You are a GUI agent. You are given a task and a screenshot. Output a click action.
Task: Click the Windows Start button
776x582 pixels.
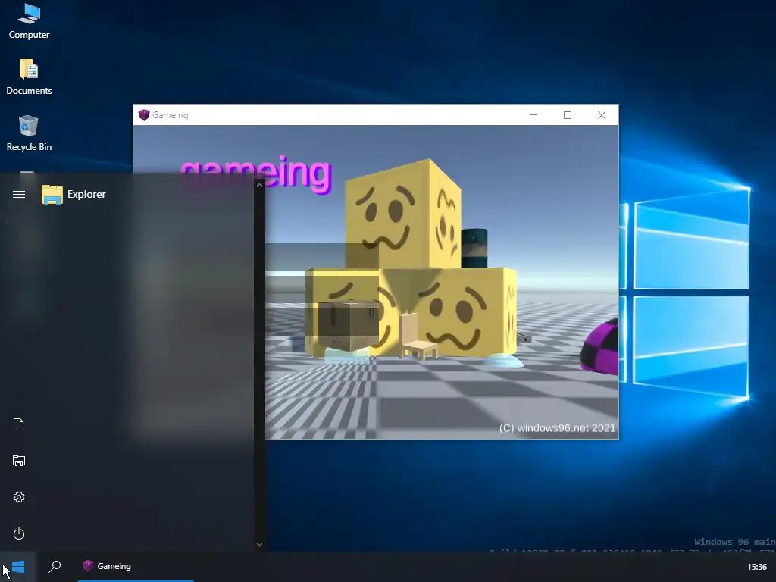point(18,567)
